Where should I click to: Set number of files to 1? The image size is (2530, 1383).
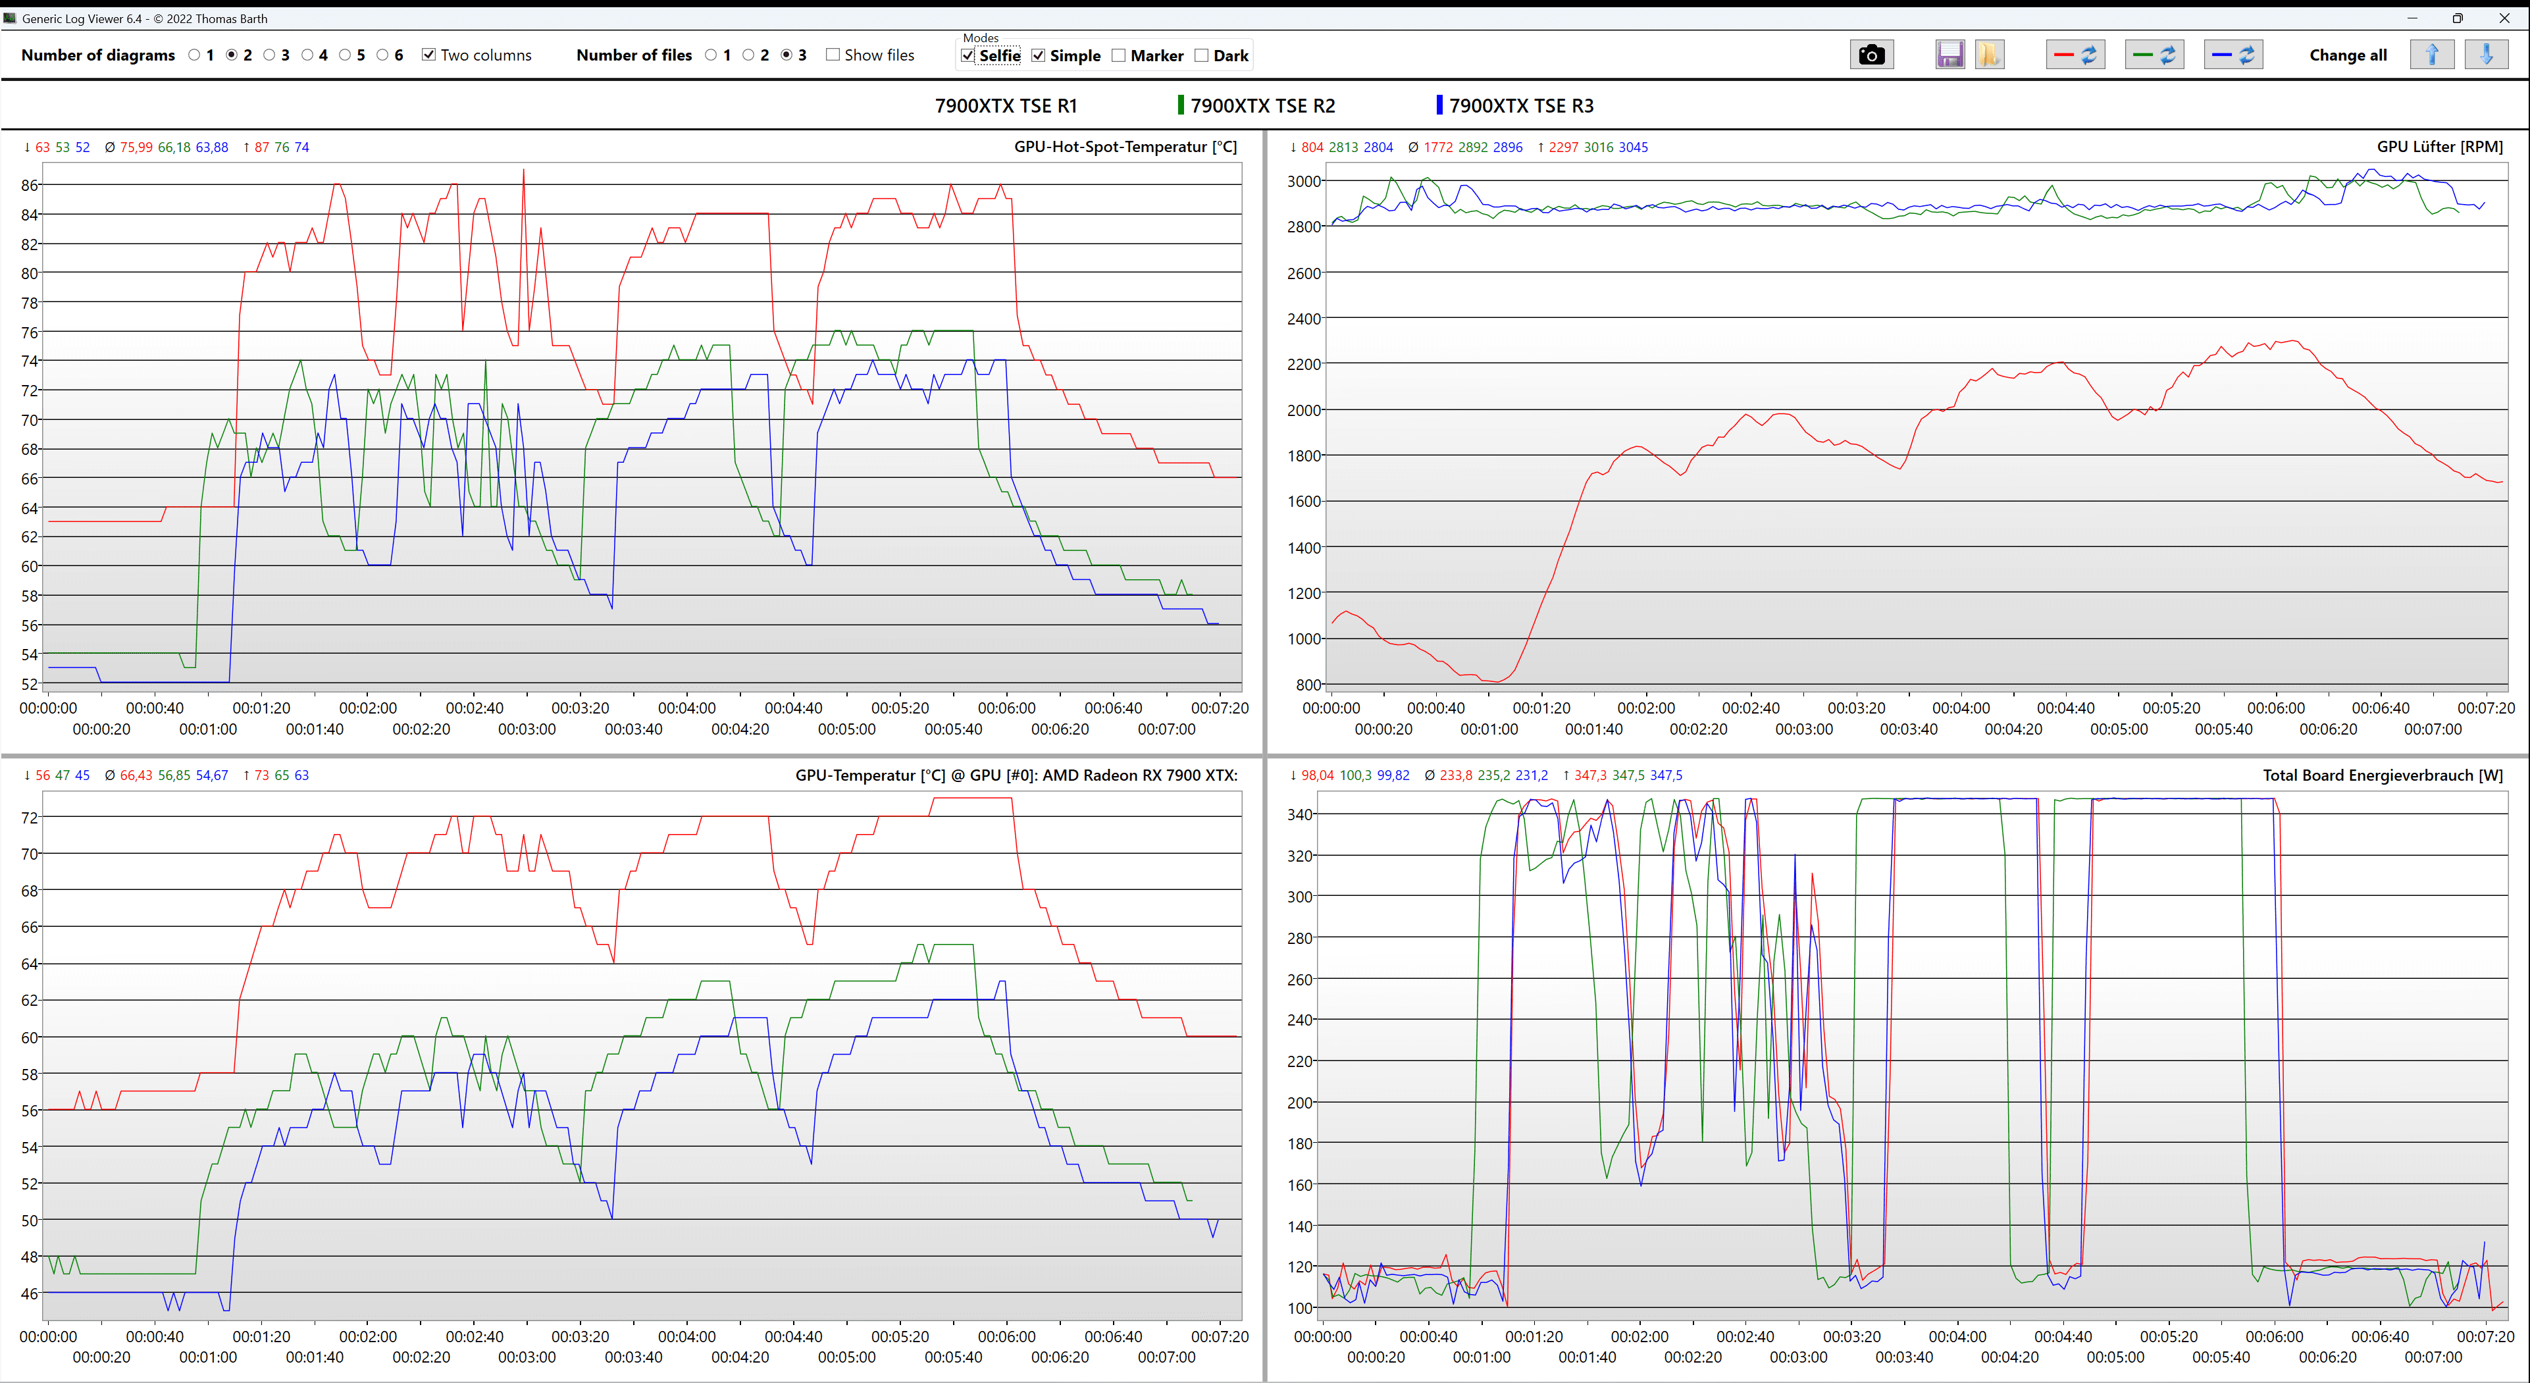pos(711,55)
